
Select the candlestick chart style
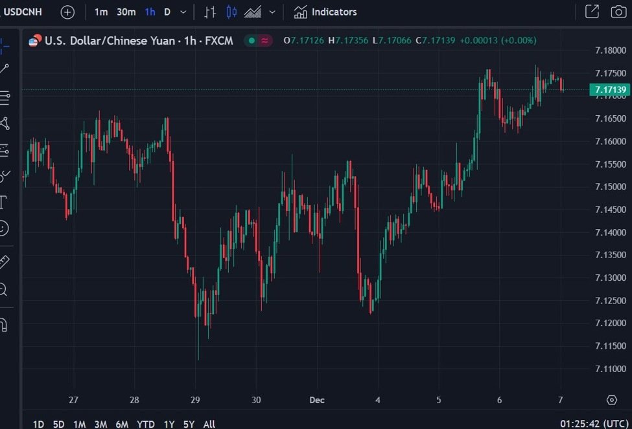point(231,12)
